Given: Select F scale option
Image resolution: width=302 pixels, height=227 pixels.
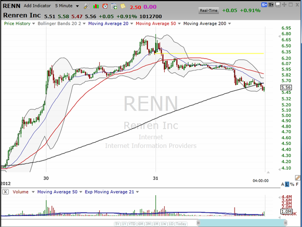Looking at the screenshot, I should click(x=297, y=184).
